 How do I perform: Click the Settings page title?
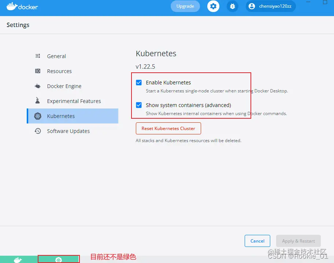[x=18, y=25]
